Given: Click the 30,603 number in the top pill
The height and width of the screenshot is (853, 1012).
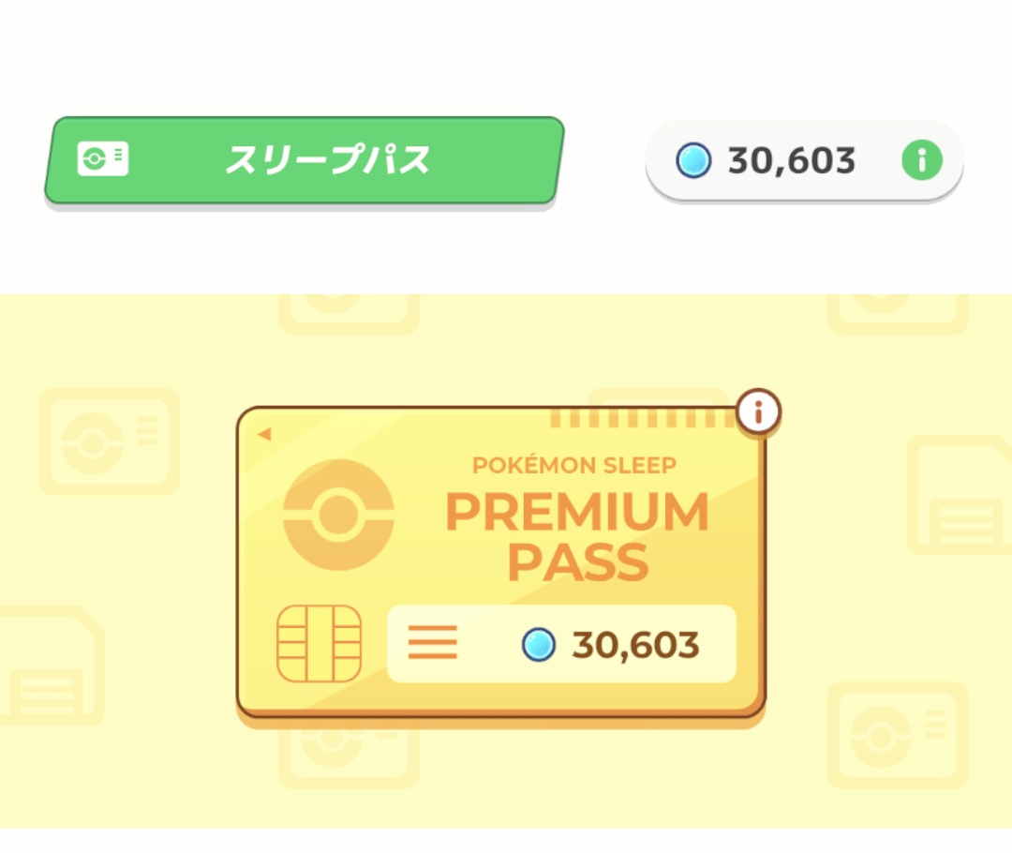Looking at the screenshot, I should tap(792, 161).
